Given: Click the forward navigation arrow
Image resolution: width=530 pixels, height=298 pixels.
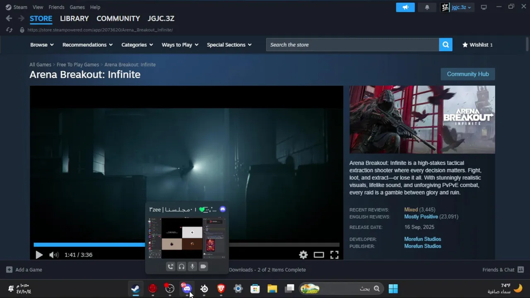Looking at the screenshot, I should tap(21, 18).
